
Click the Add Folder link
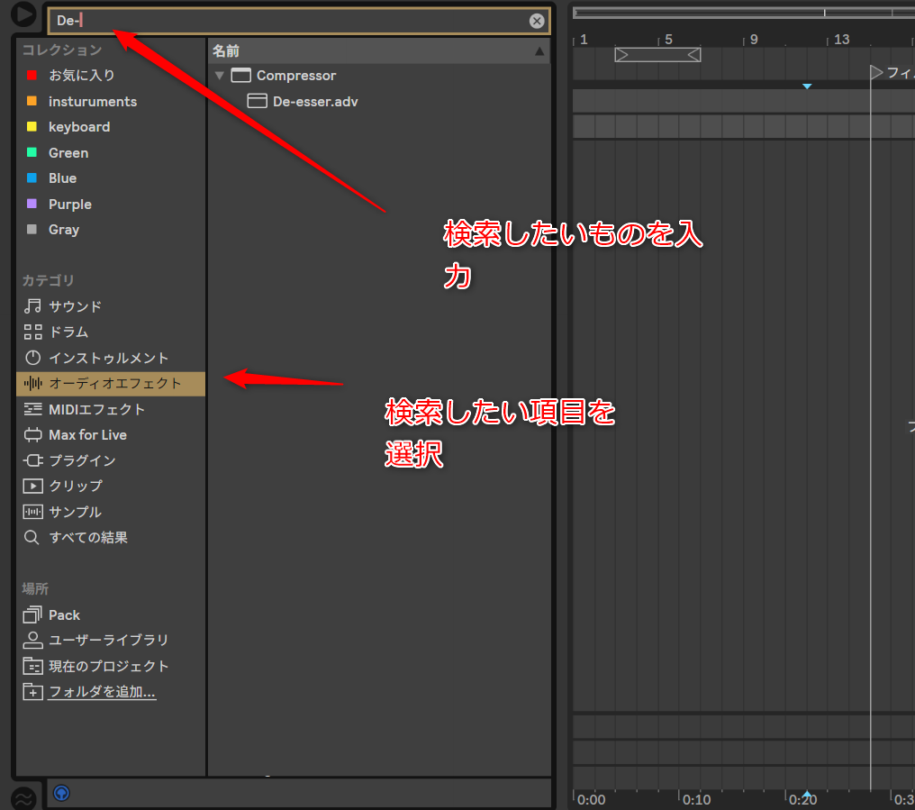102,692
